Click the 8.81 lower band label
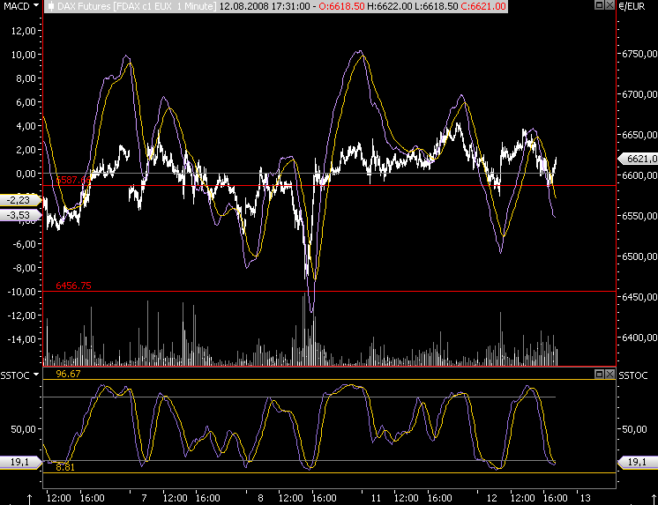Screen dimensions: 658x505 (x=65, y=467)
